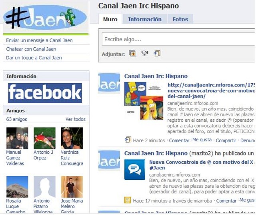Open Canal Jaen Irc Hispano name on first post

coord(156,76)
